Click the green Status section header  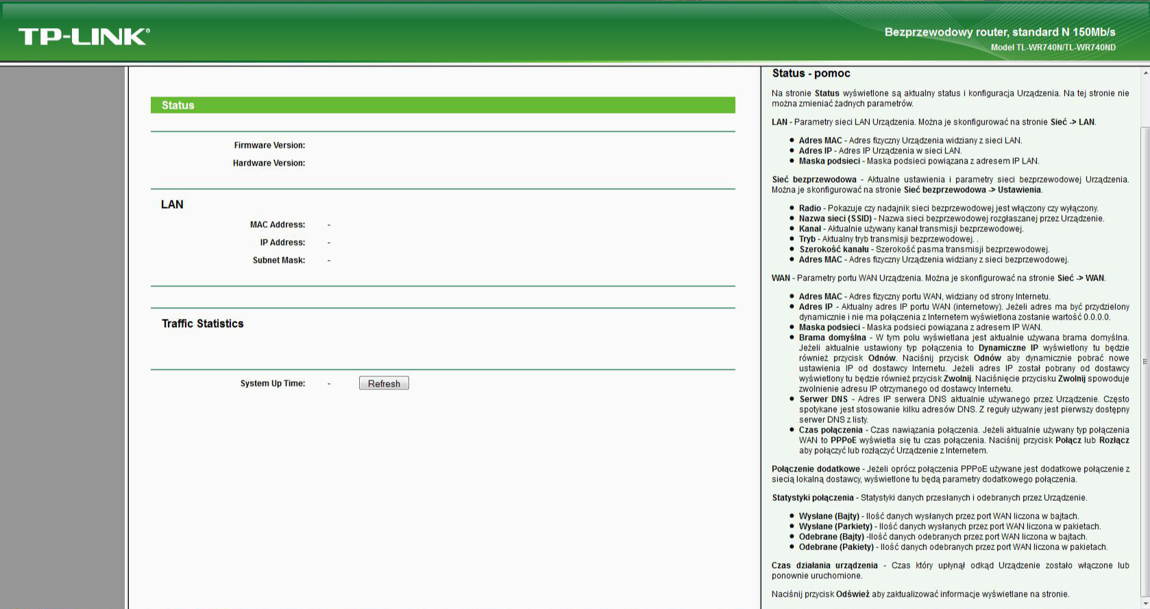pyautogui.click(x=443, y=105)
